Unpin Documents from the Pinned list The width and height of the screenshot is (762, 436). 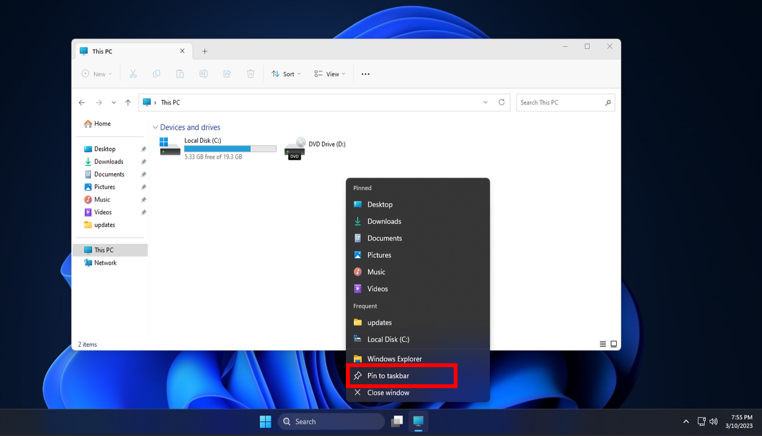tap(476, 238)
